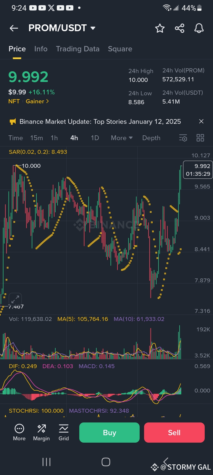Screen dimensions: 213x475
Task: Tap the 24h Vol(USDT) 5.41M value
Action: point(171,102)
